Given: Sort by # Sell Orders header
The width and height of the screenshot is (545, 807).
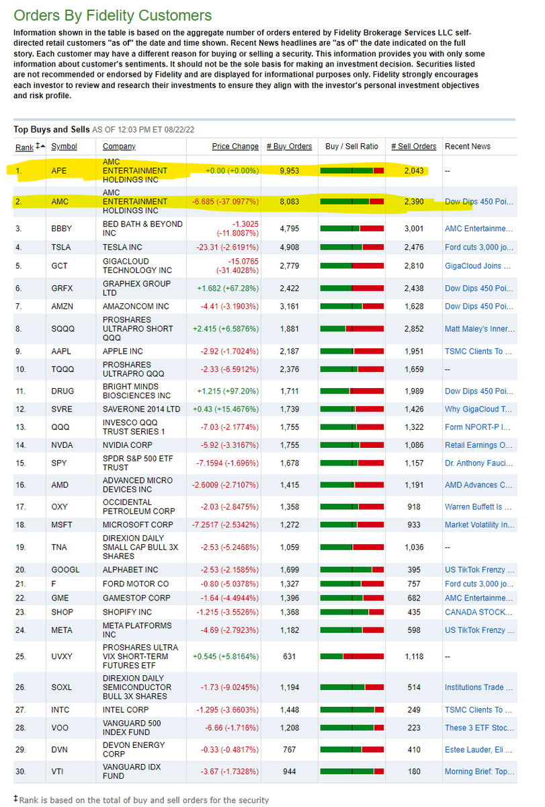Looking at the screenshot, I should (x=413, y=146).
